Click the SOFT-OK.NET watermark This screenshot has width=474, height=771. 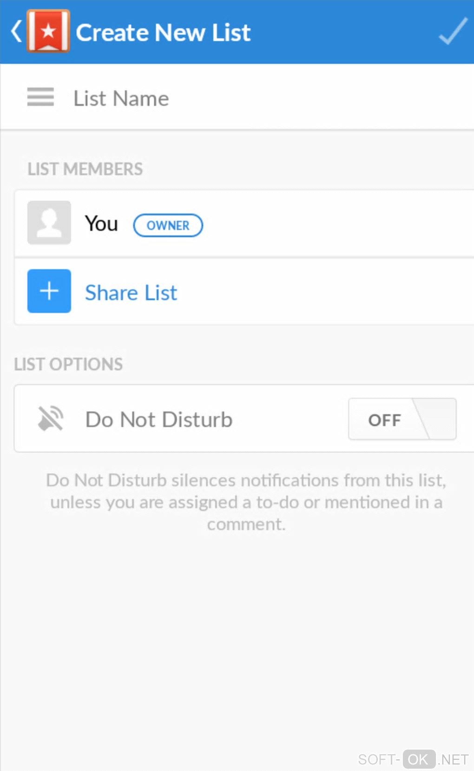(413, 759)
